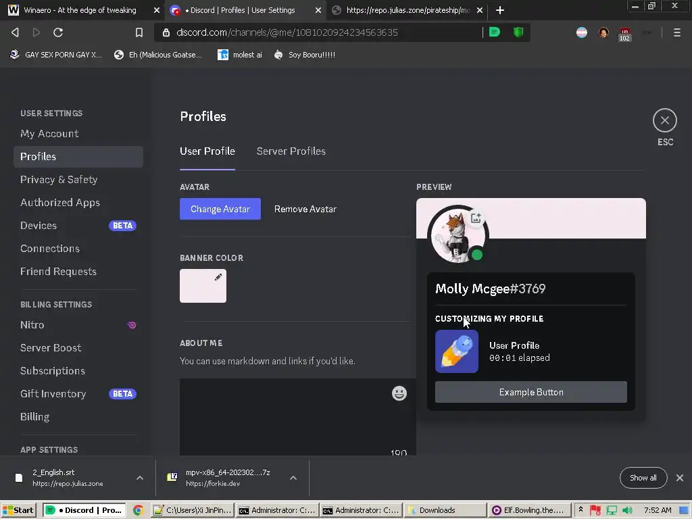Switch to User Profile tab
The width and height of the screenshot is (692, 519).
coord(207,151)
